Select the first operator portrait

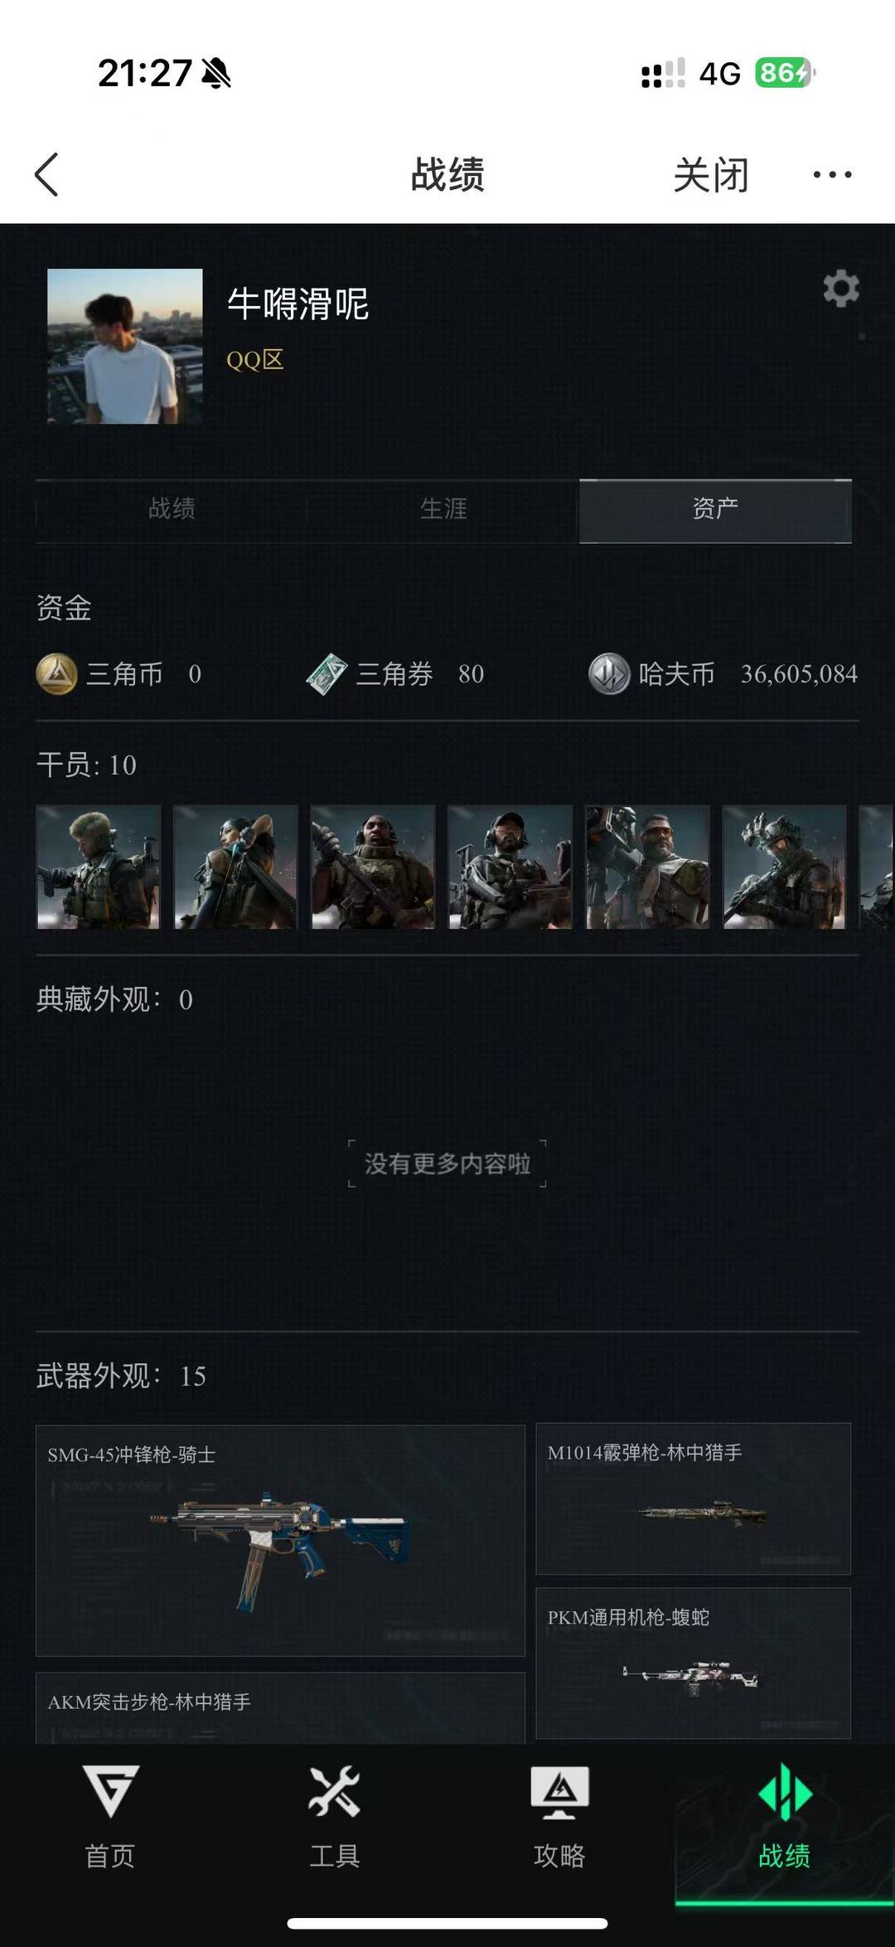click(99, 867)
